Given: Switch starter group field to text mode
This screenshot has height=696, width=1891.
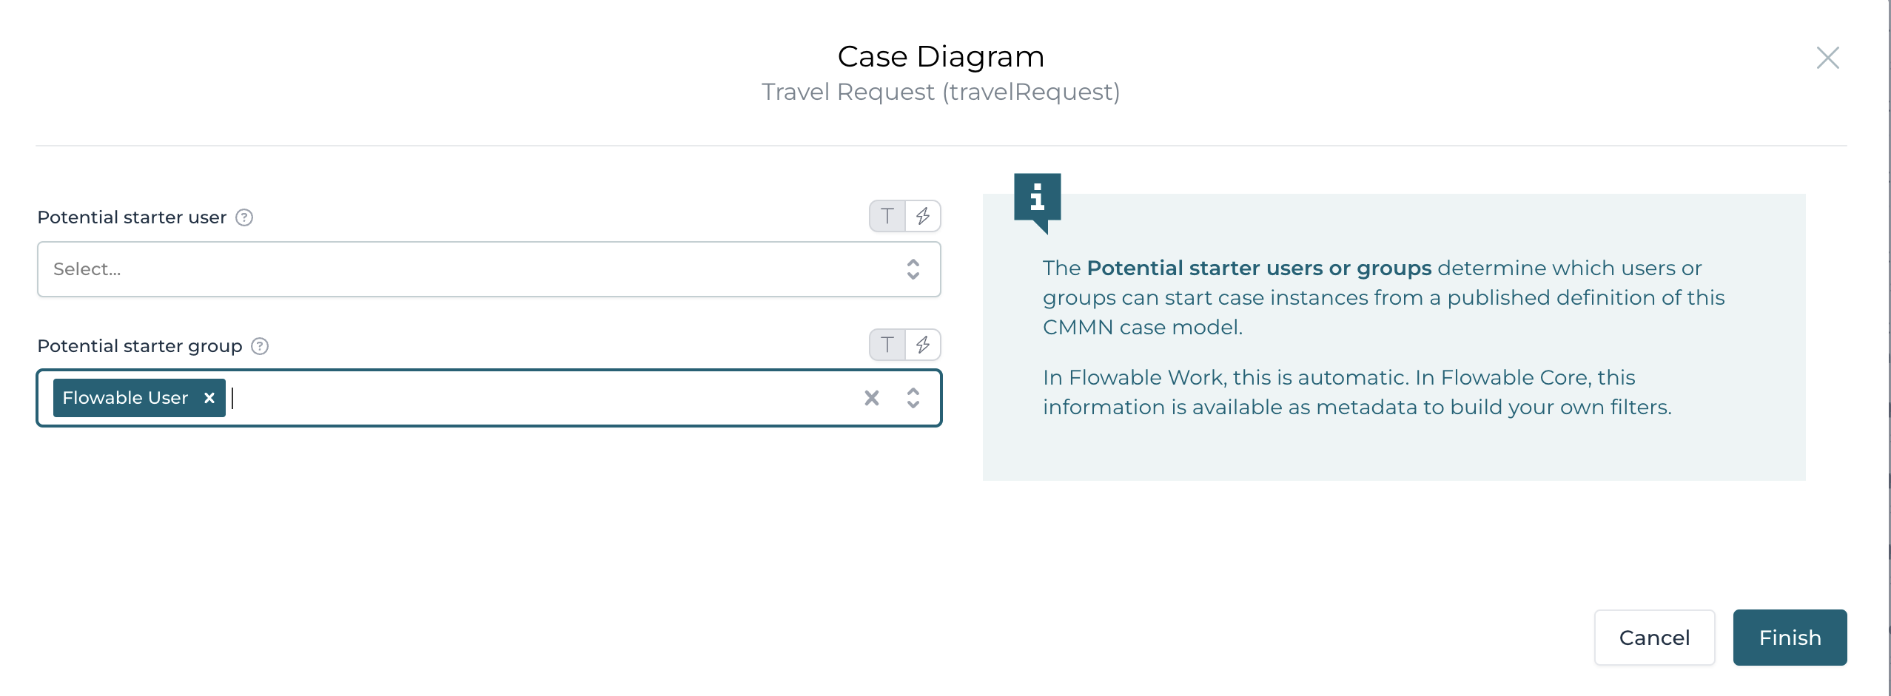Looking at the screenshot, I should tap(887, 345).
